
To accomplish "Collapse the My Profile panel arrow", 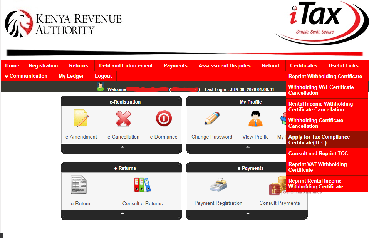I will 247,147.
